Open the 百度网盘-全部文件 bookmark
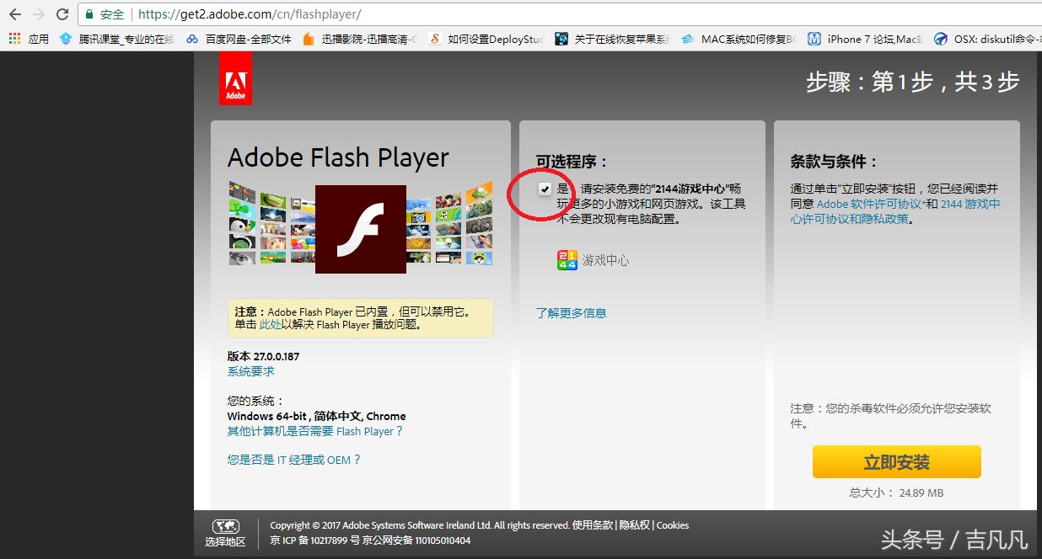The height and width of the screenshot is (559, 1042). click(x=243, y=39)
